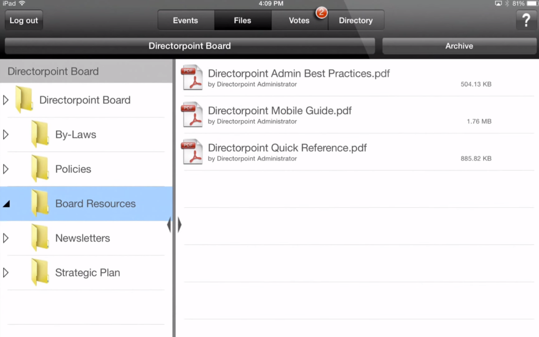Tap the Wi-Fi status icon
This screenshot has width=539, height=337.
pyautogui.click(x=22, y=3)
